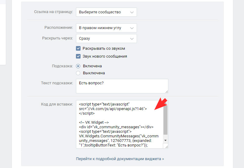Screen dimensions: 244x168
Task: Click the "Есть вопрос?" hint text field
Action: [121, 86]
